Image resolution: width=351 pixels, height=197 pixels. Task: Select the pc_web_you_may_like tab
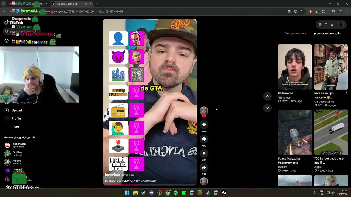(327, 33)
